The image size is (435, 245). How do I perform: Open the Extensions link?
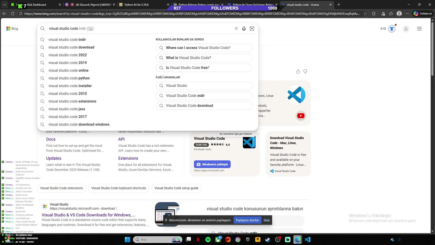128,158
